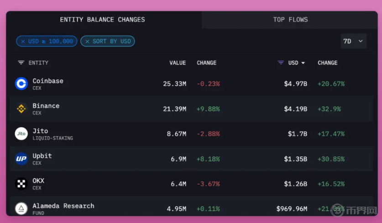This screenshot has width=382, height=223.
Task: Click the OKX logo icon
Action: pyautogui.click(x=21, y=184)
